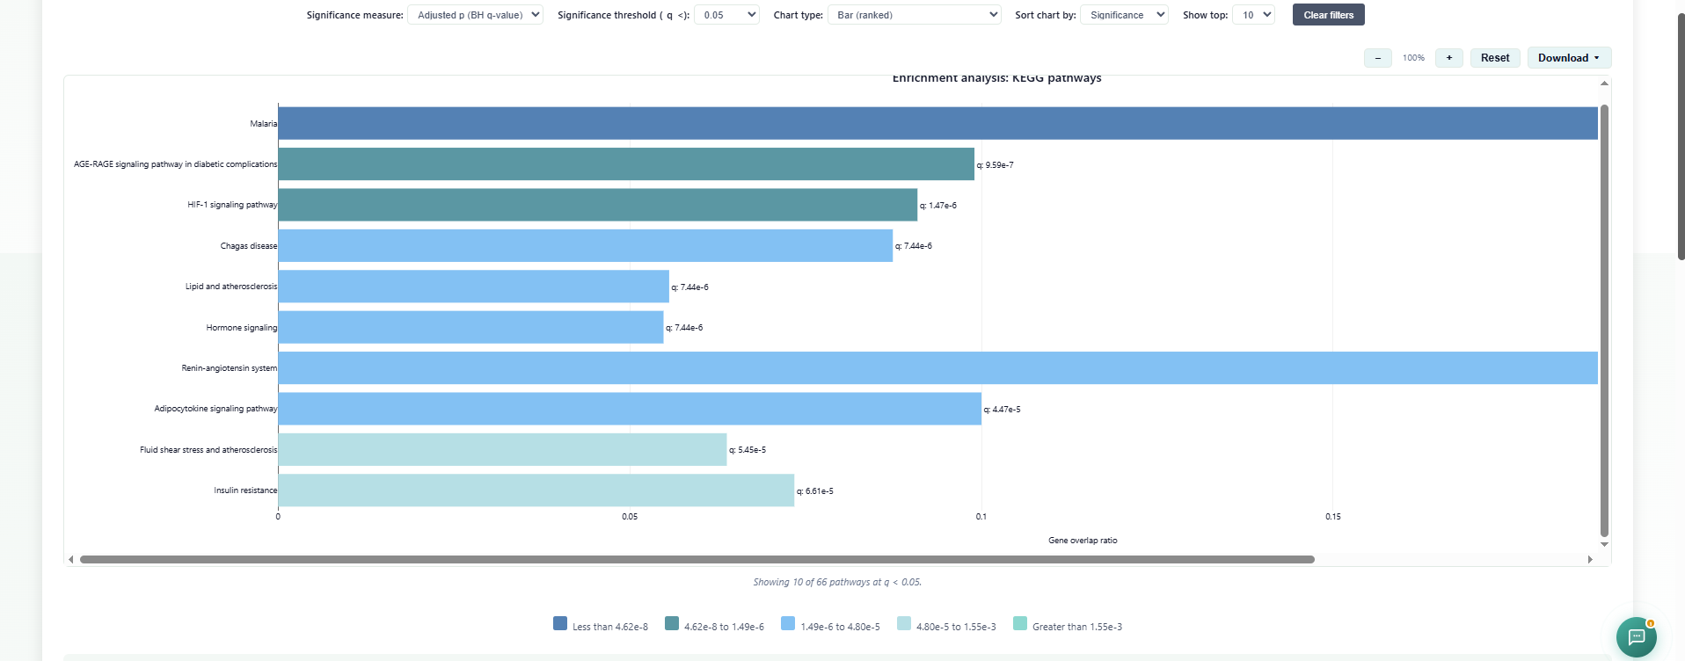This screenshot has height=661, width=1685.
Task: Click the 'q: 9.59e-7' value label
Action: [996, 165]
